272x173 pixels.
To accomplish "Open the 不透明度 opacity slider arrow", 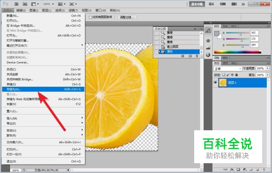I will [268, 68].
